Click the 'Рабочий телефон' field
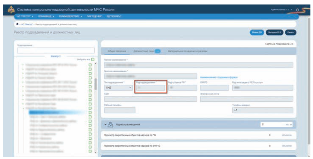 point(120,110)
